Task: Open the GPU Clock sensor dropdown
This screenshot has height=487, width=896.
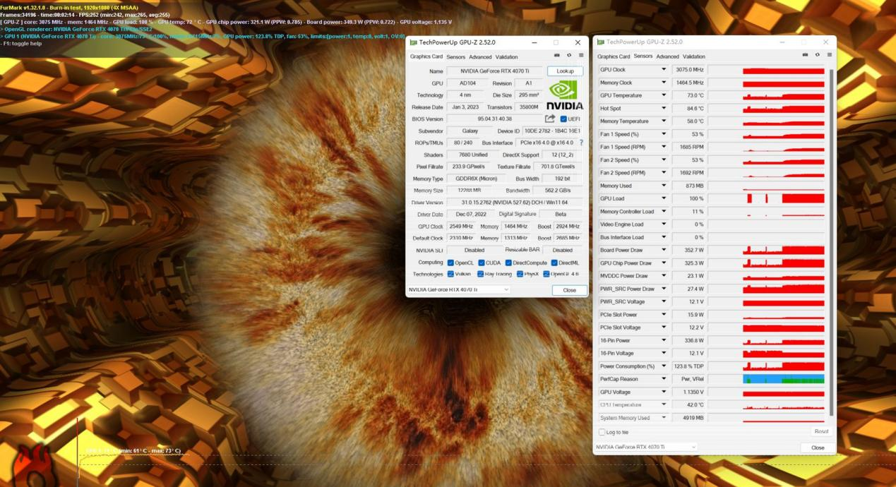Action: tap(664, 70)
